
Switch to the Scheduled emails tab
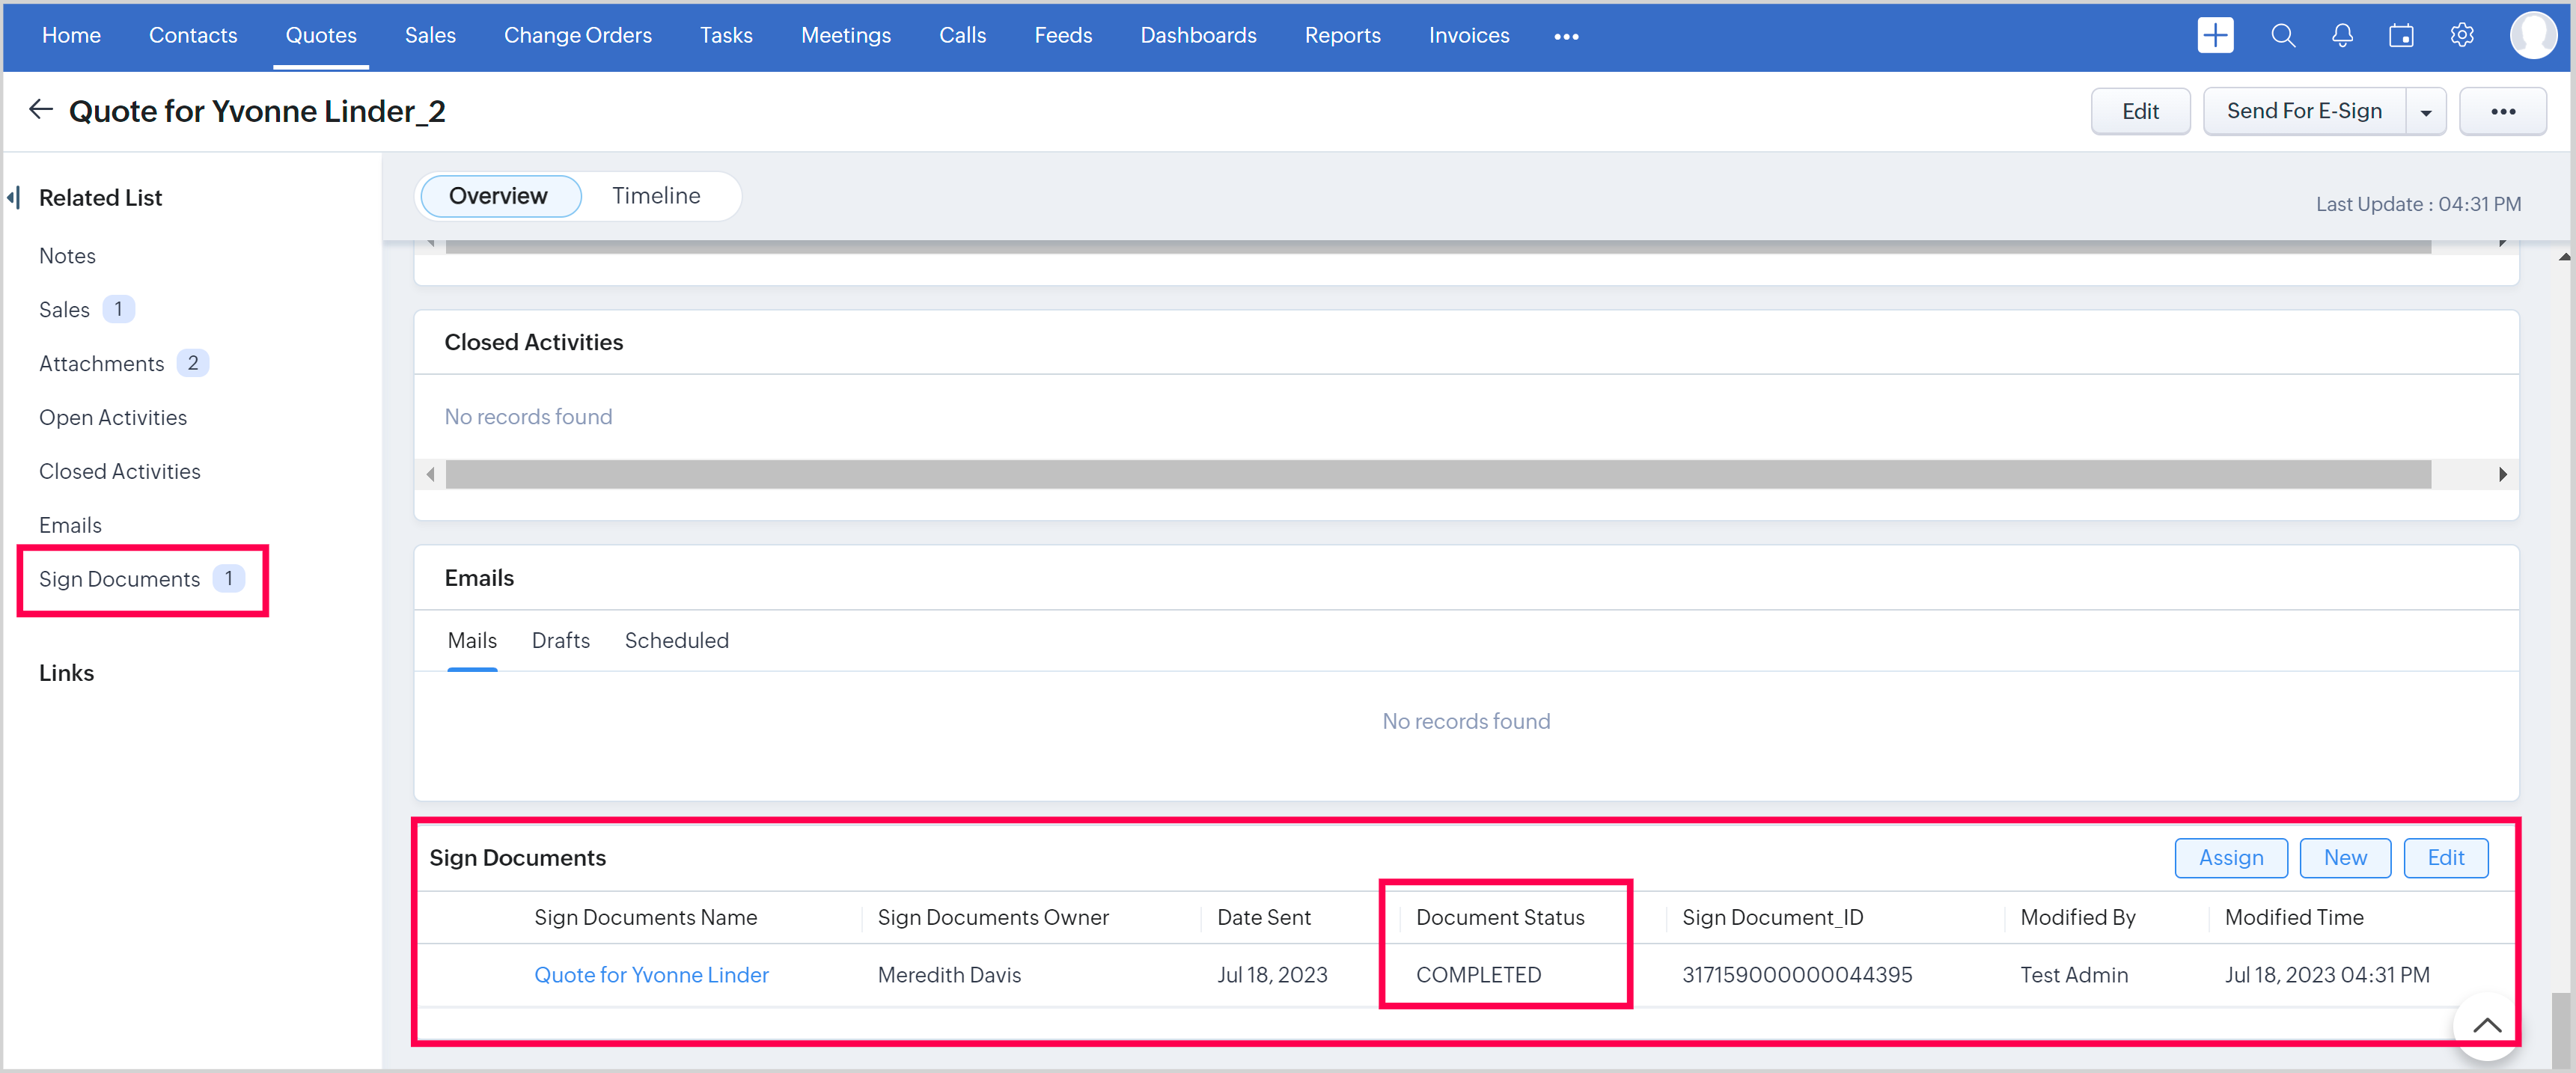676,641
